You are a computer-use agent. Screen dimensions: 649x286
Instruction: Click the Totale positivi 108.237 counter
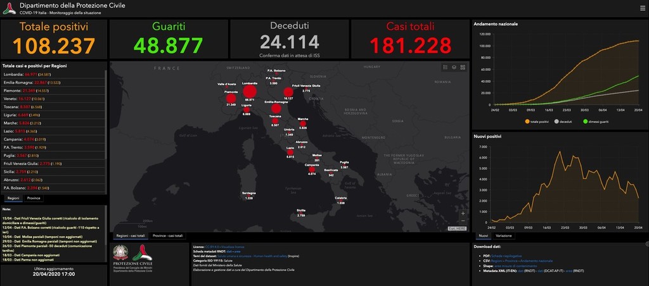coord(54,39)
